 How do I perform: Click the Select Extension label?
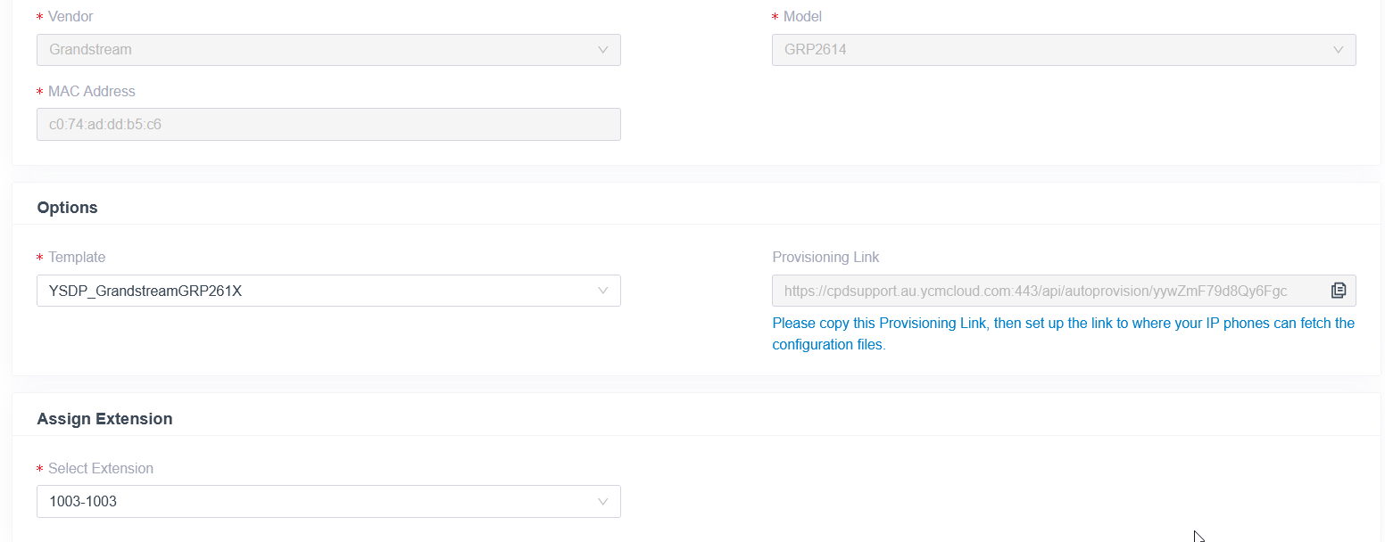[101, 469]
